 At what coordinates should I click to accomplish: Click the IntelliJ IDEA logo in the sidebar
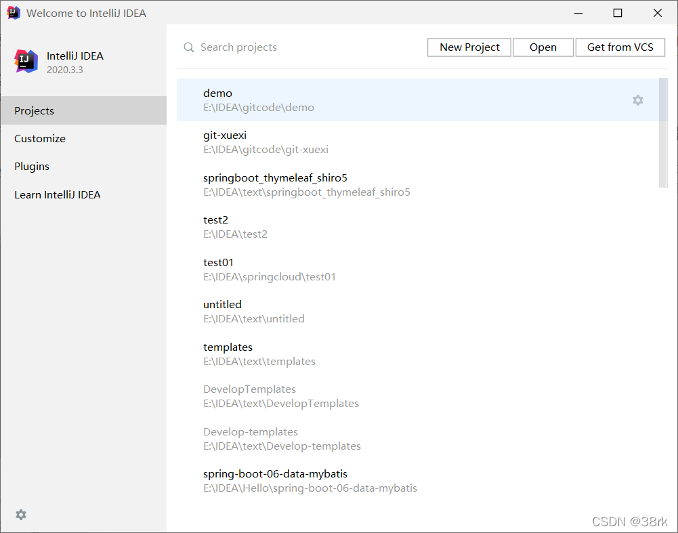pos(26,62)
